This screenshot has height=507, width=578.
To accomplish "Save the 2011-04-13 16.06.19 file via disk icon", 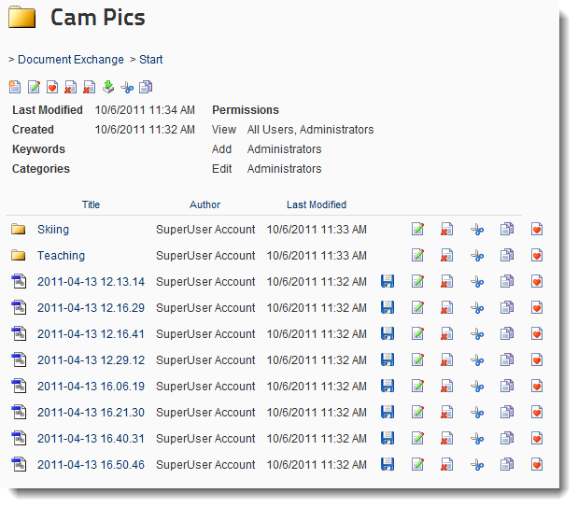I will [x=388, y=387].
